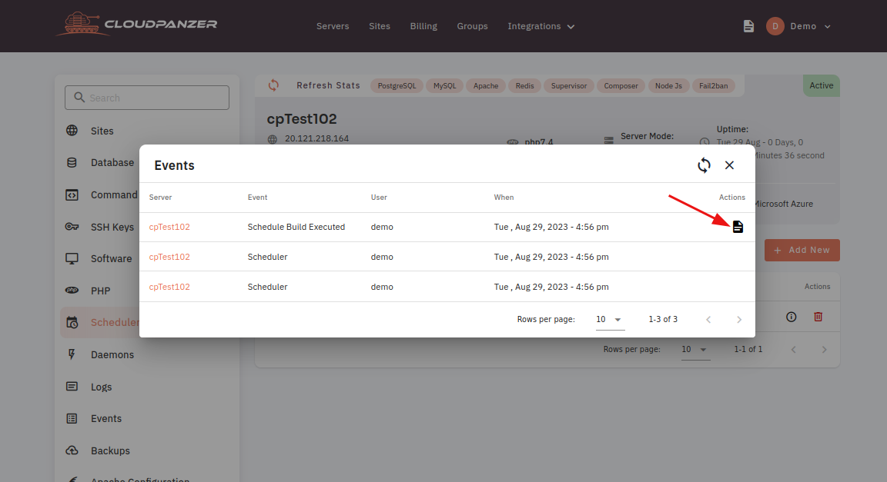Viewport: 887px width, 482px height.
Task: Click the MySQL service chip
Action: coord(444,86)
